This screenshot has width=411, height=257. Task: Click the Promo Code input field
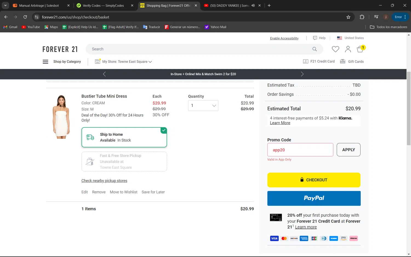[300, 150]
